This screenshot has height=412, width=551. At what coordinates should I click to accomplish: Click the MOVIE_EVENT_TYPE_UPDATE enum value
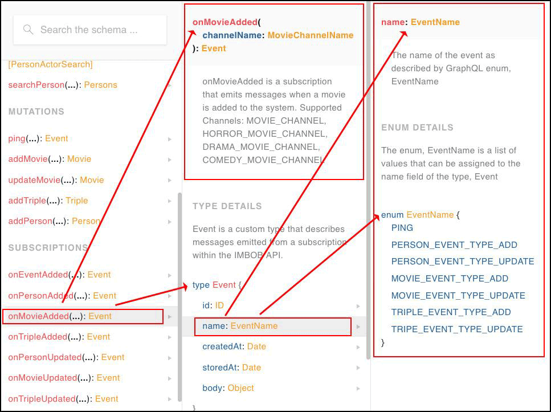[x=458, y=295]
